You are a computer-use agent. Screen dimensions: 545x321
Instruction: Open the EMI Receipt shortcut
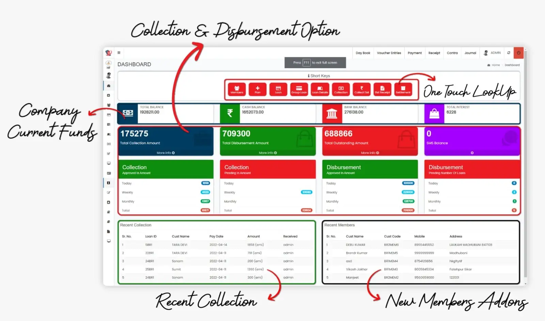click(382, 89)
